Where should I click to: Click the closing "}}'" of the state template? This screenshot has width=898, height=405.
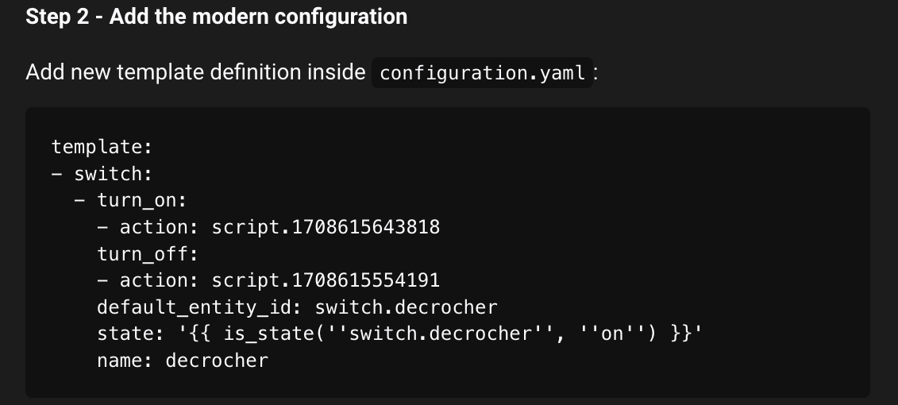click(686, 334)
